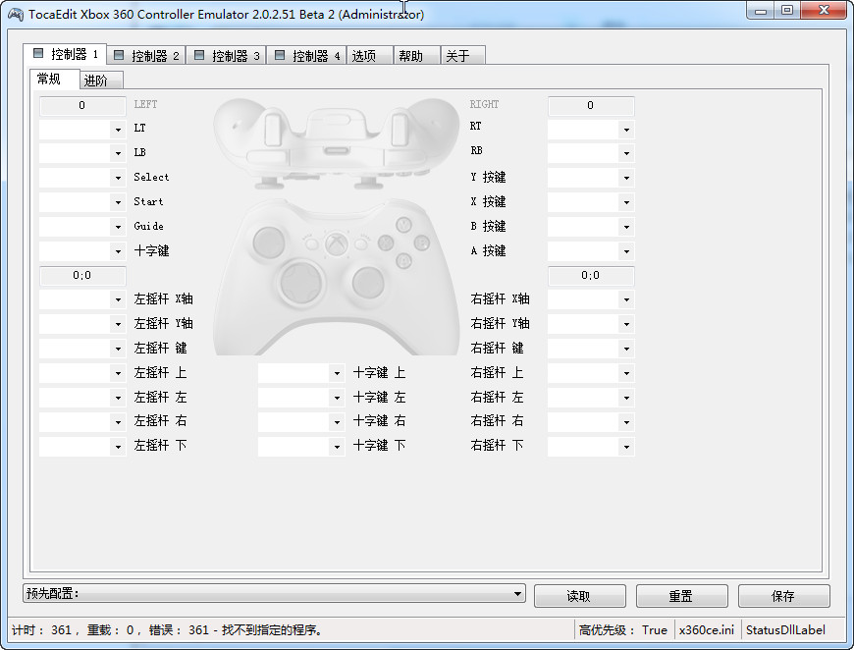Click the 保存 button
Image resolution: width=854 pixels, height=650 pixels.
point(782,595)
